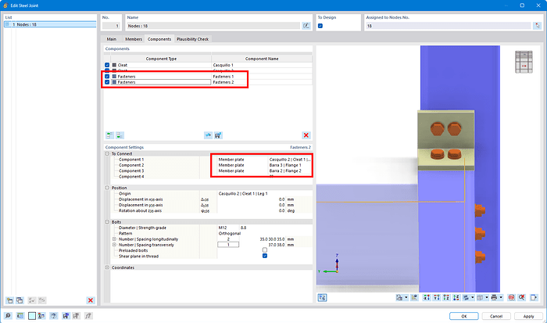
Task: Uncheck the To Design checkbox
Action: [320, 26]
